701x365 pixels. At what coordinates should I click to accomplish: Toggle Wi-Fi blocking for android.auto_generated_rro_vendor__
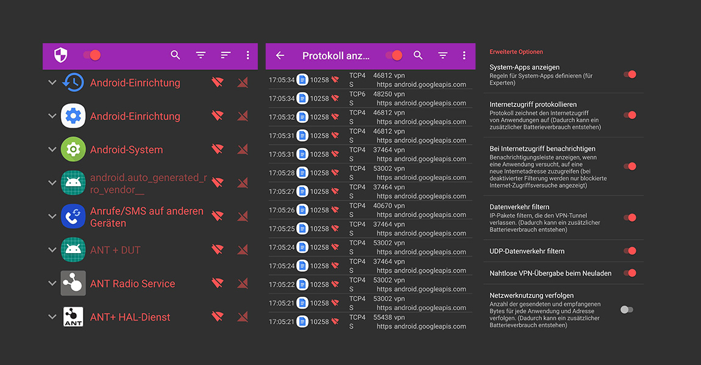click(217, 182)
